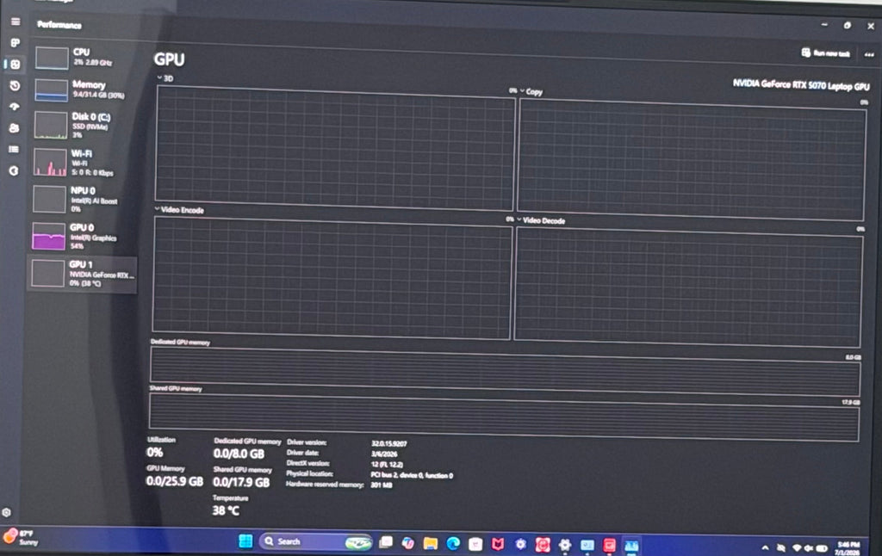
Task: Open the volume speaker tray icon
Action: point(808,548)
